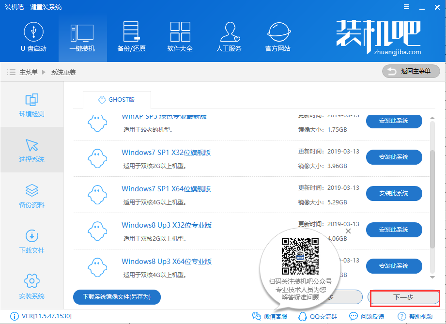Click Windows8 Up3 X64位专业版 title

(167, 262)
